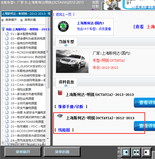
Task: Open 03—座椅加热电路图 item
Action: click(x=24, y=43)
